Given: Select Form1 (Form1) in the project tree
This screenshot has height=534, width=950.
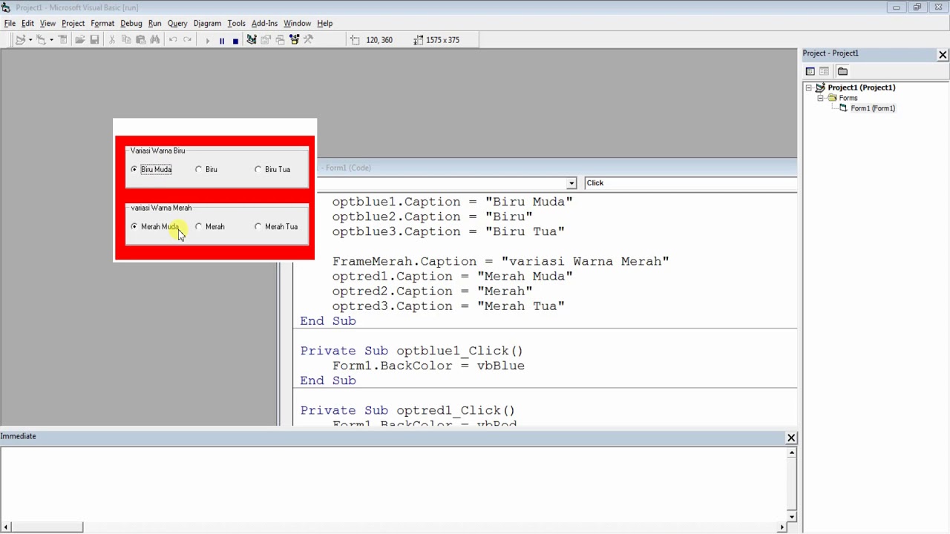Looking at the screenshot, I should (x=872, y=108).
